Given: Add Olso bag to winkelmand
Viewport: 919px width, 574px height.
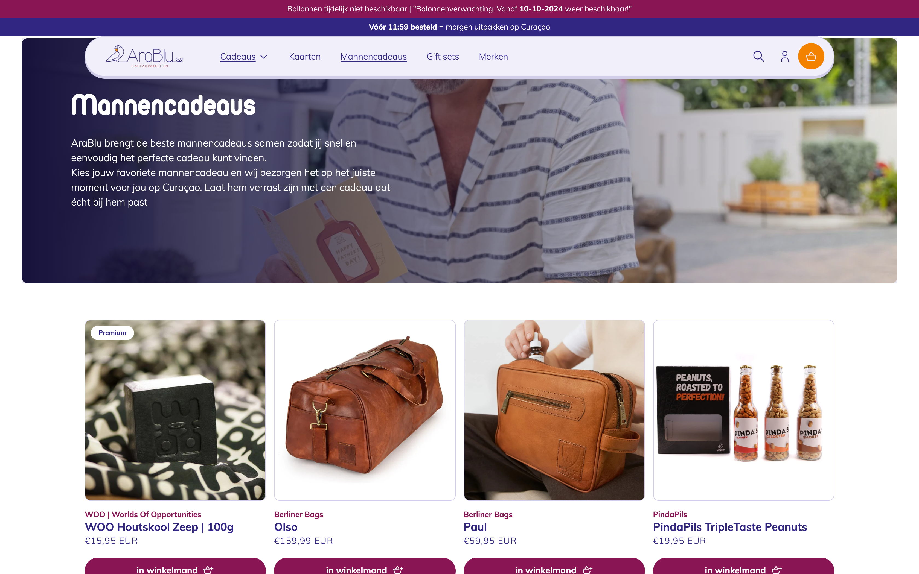Looking at the screenshot, I should [x=365, y=566].
